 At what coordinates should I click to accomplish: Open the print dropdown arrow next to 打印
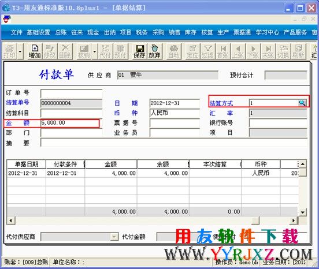point(20,51)
